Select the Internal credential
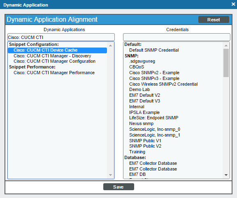Viewport: 237px width, 198px height. 137,107
